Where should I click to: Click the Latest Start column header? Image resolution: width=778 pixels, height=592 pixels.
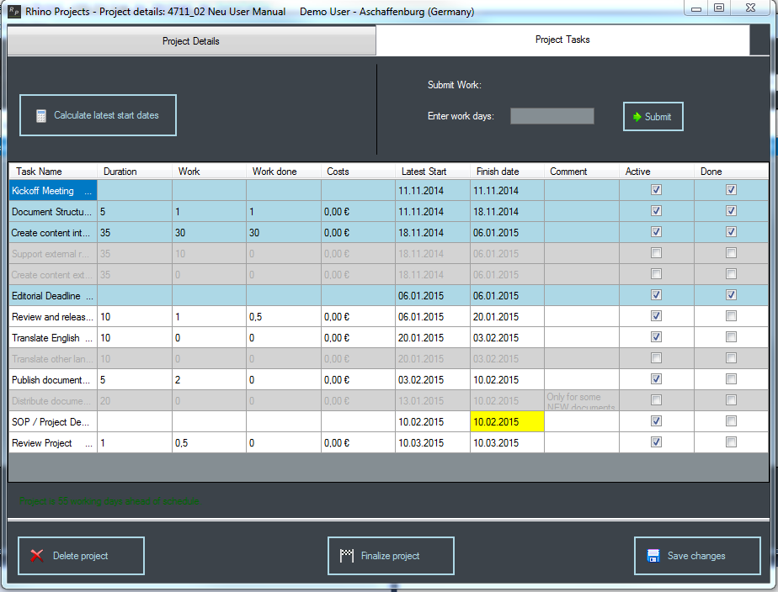[x=424, y=172]
